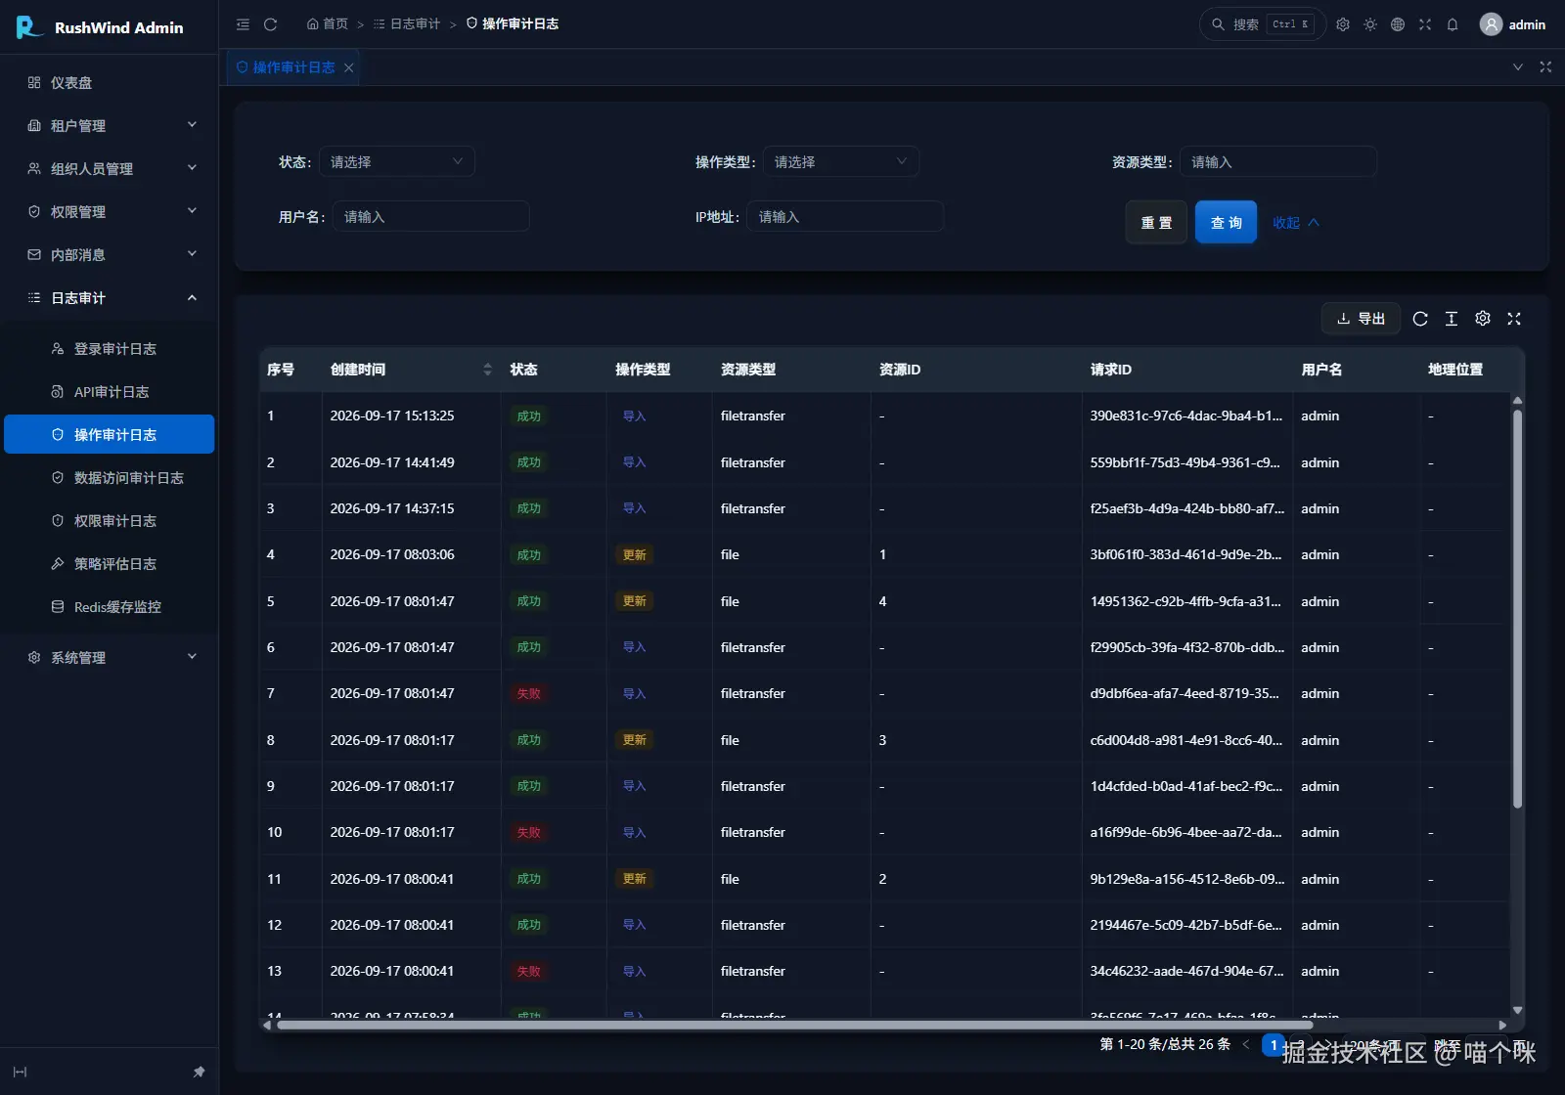
Task: Expand the 组织人员管理 menu
Action: click(x=110, y=168)
